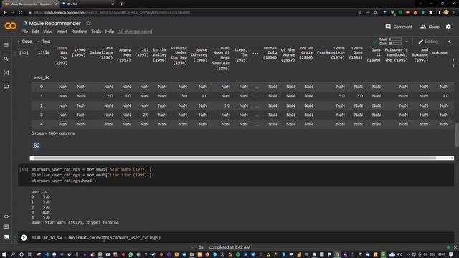
Task: Open the Edit menu
Action: [35, 32]
